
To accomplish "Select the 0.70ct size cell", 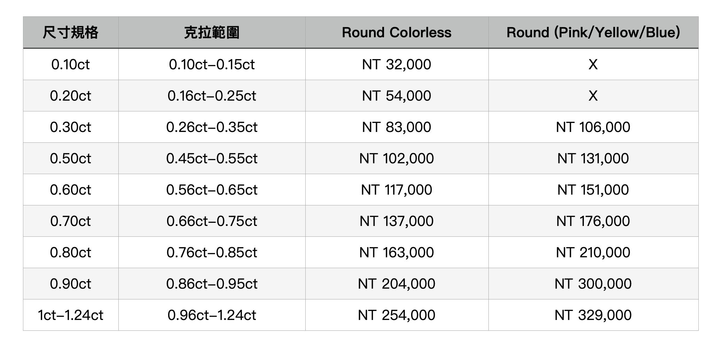I will click(71, 221).
